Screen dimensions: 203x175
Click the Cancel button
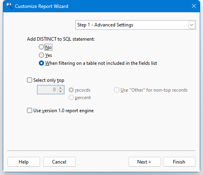[59, 162]
